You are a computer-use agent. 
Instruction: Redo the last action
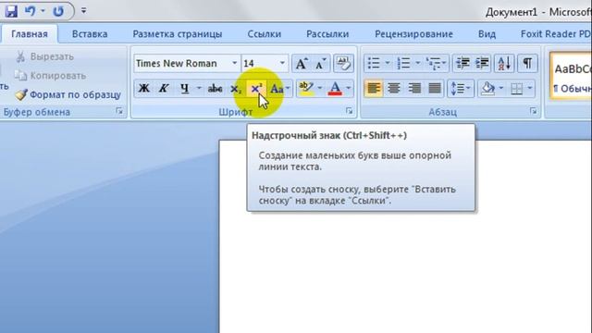coord(58,11)
